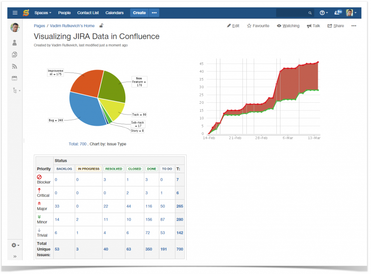The height and width of the screenshot is (274, 371).
Task: Open the help question-mark dropdown
Action: coord(323,12)
